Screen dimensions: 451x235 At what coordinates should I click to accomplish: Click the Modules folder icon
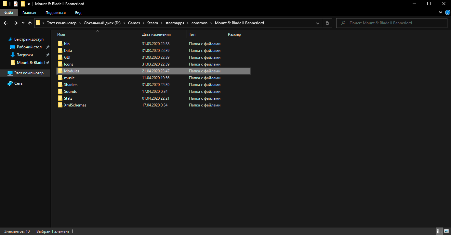[x=60, y=71]
